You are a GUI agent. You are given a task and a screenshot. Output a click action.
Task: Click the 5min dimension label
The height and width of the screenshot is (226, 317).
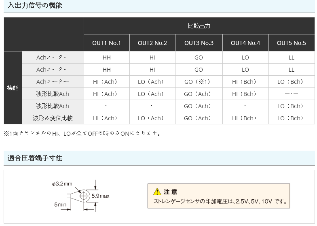[x=60, y=205]
